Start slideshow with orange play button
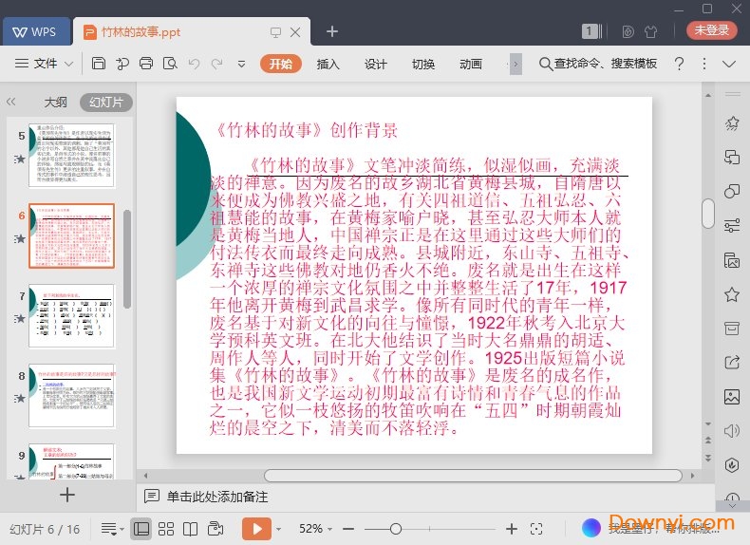The image size is (750, 545). 256,528
